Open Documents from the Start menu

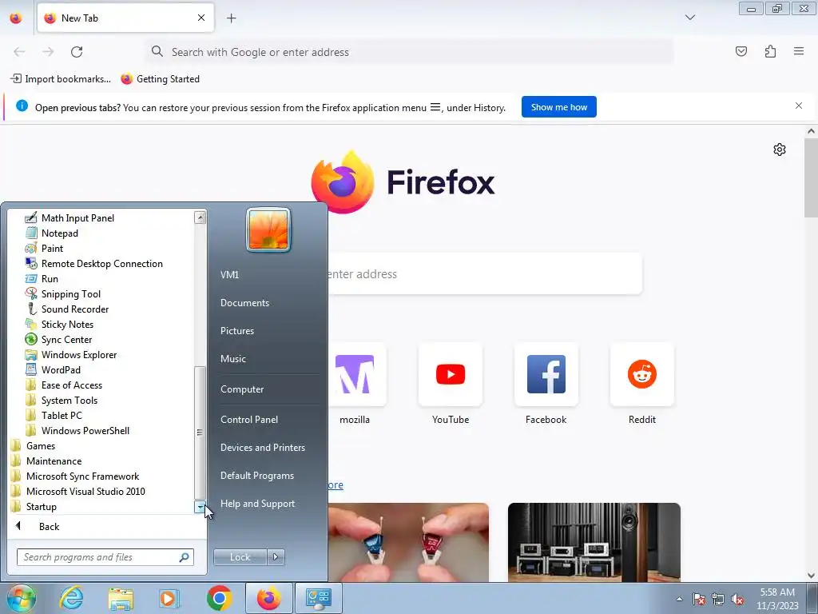point(244,302)
